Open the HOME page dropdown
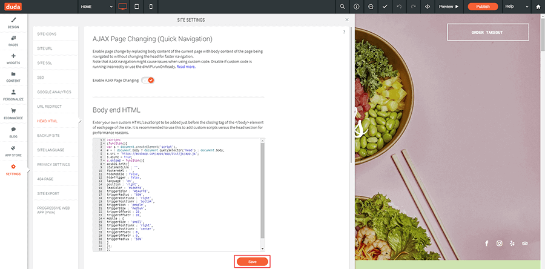Viewport: 545px width, 269px height. 96,7
